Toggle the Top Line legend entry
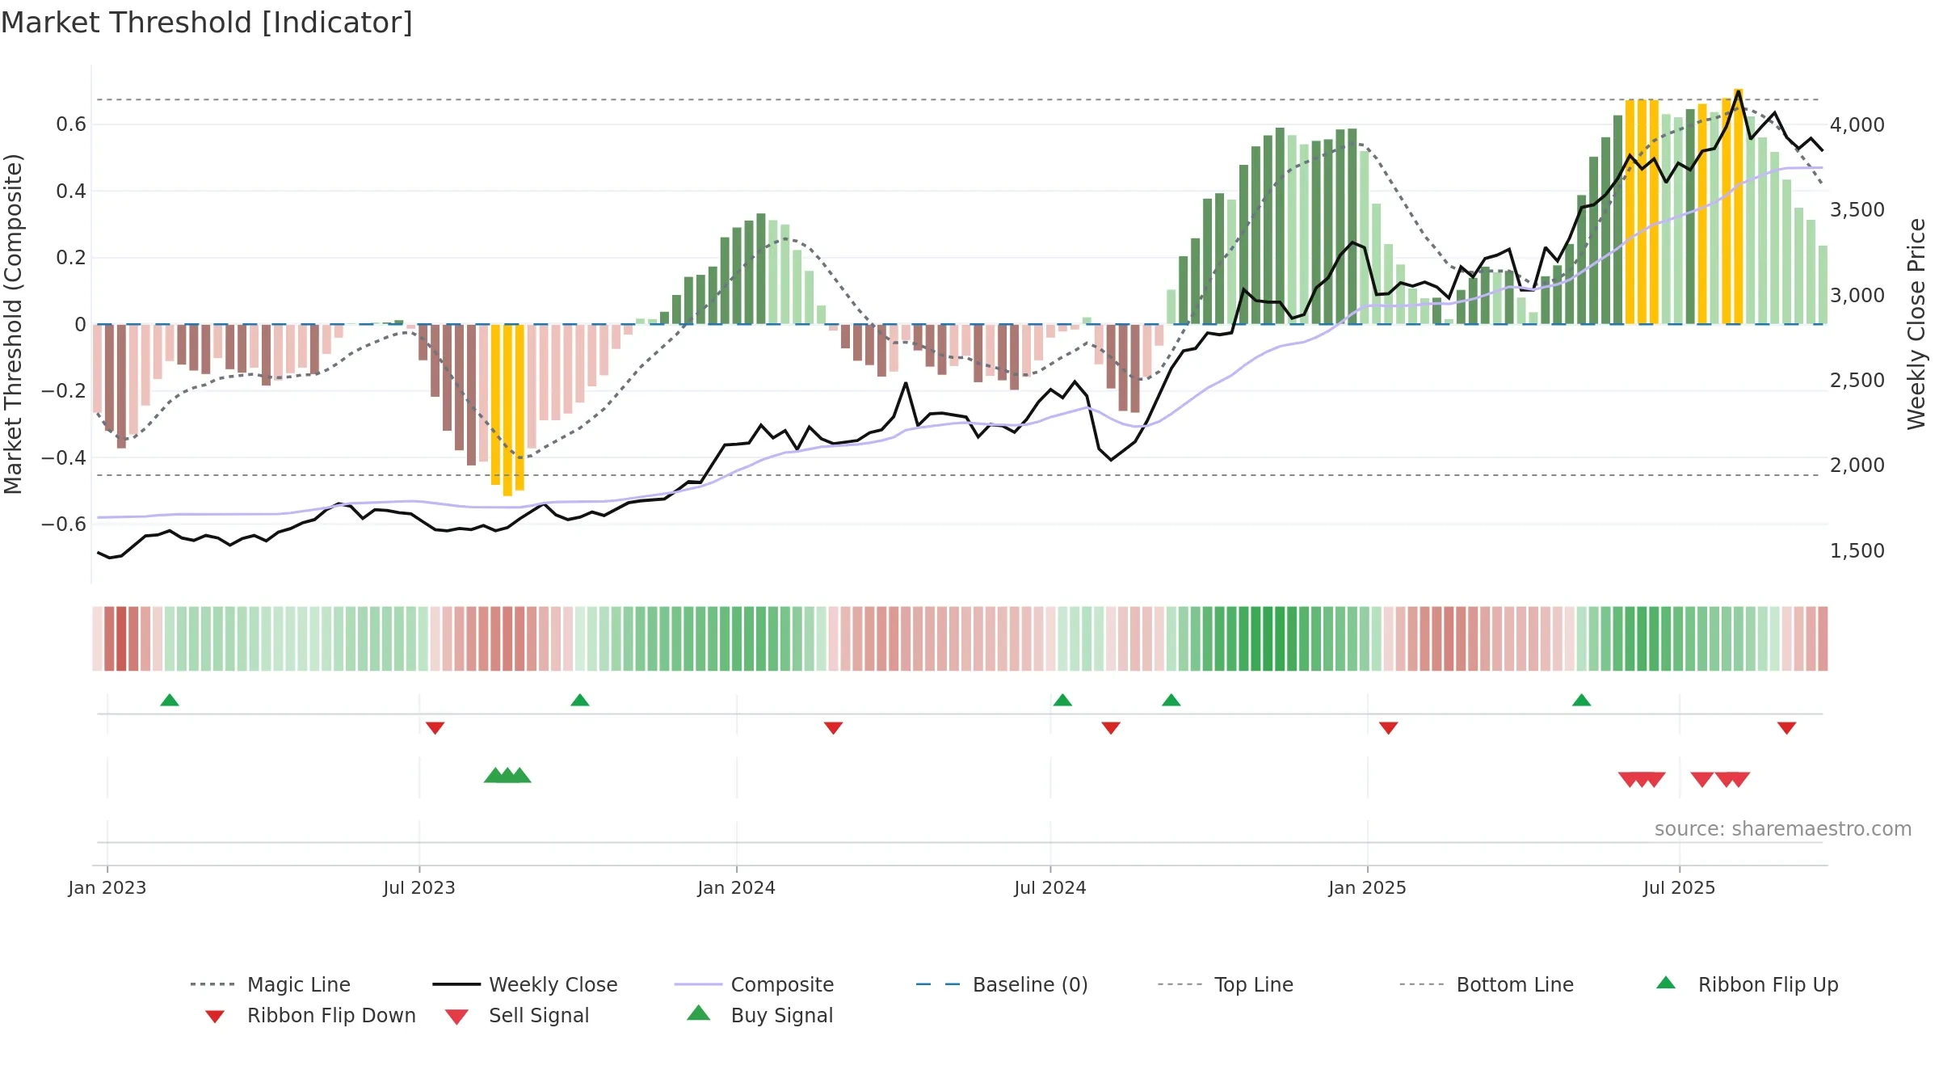 [1225, 984]
